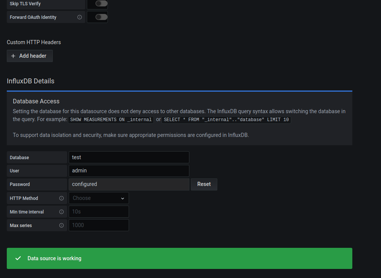Toggle the Skip TLS Verify switch

click(x=101, y=3)
